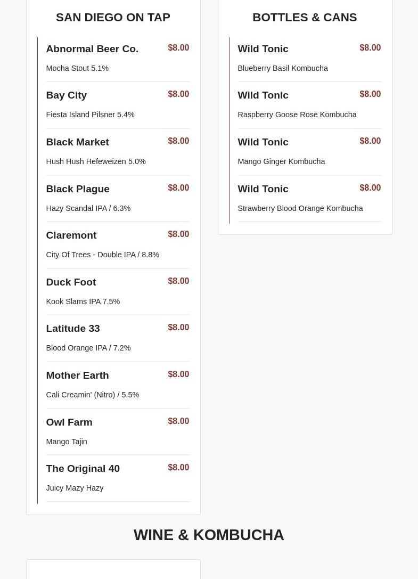Select the Mango Ginger Kombucha description

click(281, 161)
